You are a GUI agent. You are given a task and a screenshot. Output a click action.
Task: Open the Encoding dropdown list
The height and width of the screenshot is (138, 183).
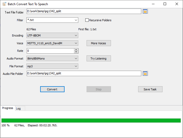pos(76,35)
